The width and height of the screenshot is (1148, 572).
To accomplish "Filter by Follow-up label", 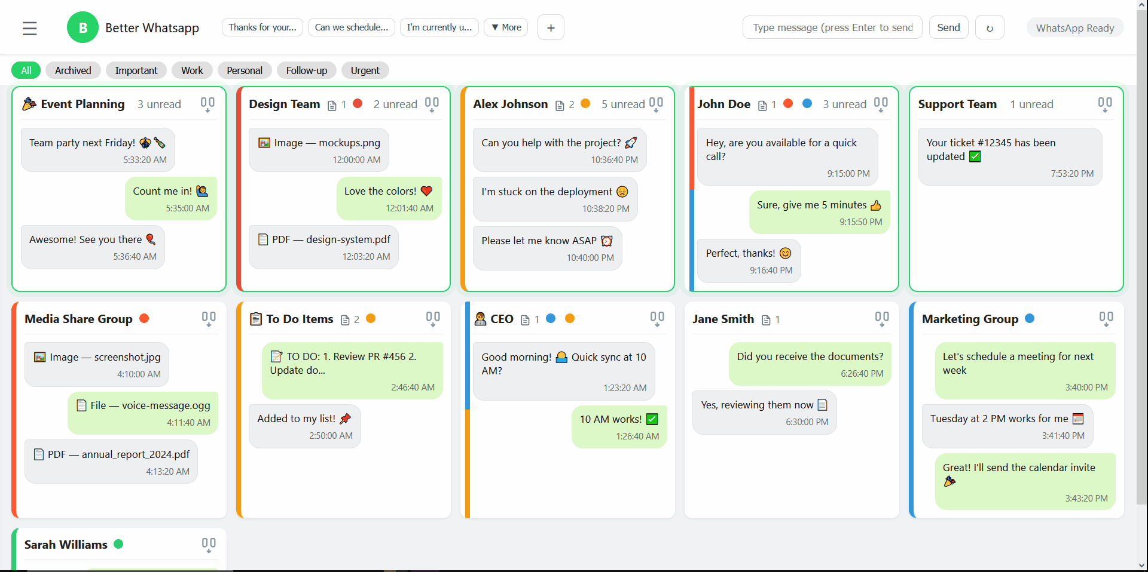I will (x=307, y=70).
